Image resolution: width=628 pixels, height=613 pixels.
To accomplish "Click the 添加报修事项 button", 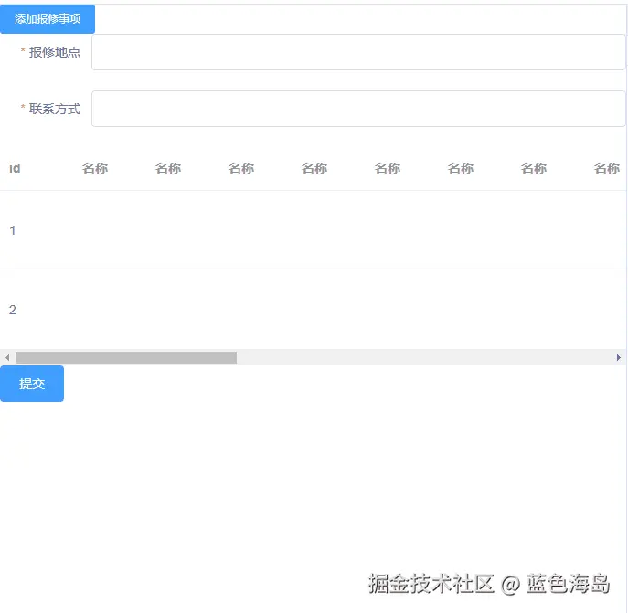I will click(x=48, y=19).
